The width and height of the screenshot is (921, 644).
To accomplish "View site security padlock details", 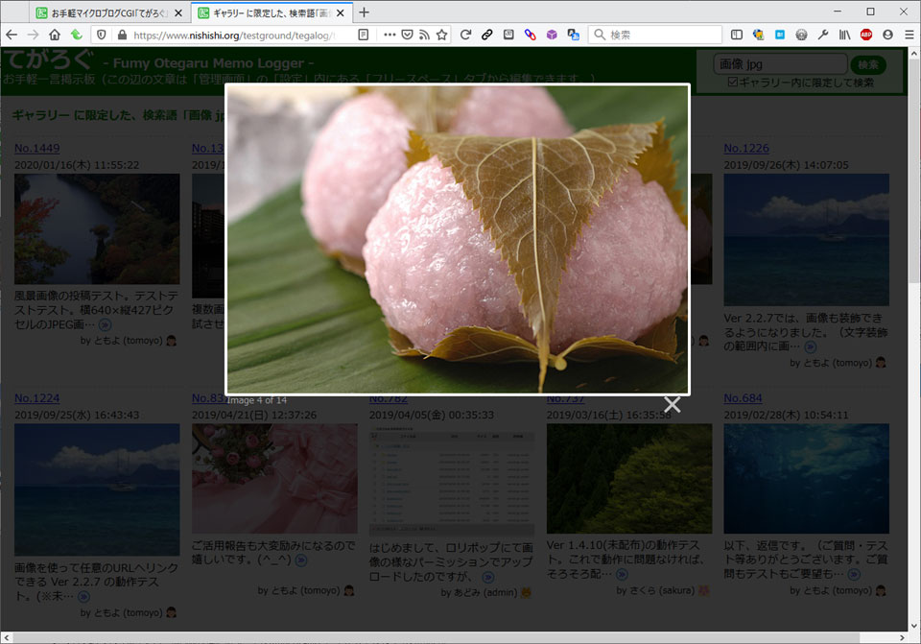I will 122,35.
